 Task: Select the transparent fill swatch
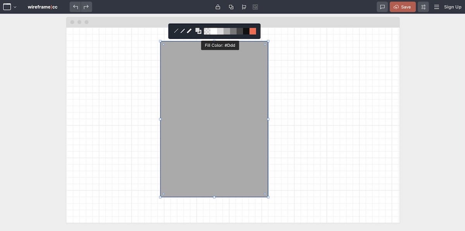pos(208,31)
